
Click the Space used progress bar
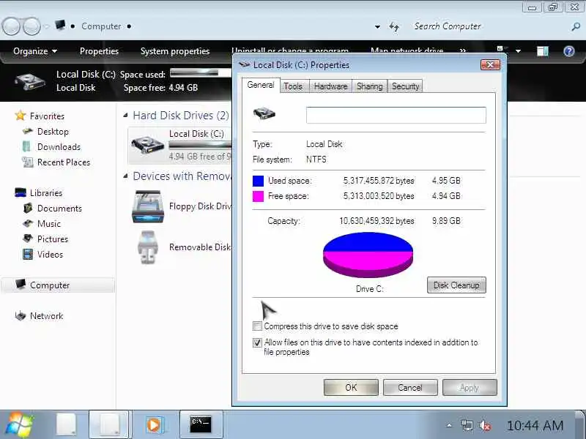201,73
